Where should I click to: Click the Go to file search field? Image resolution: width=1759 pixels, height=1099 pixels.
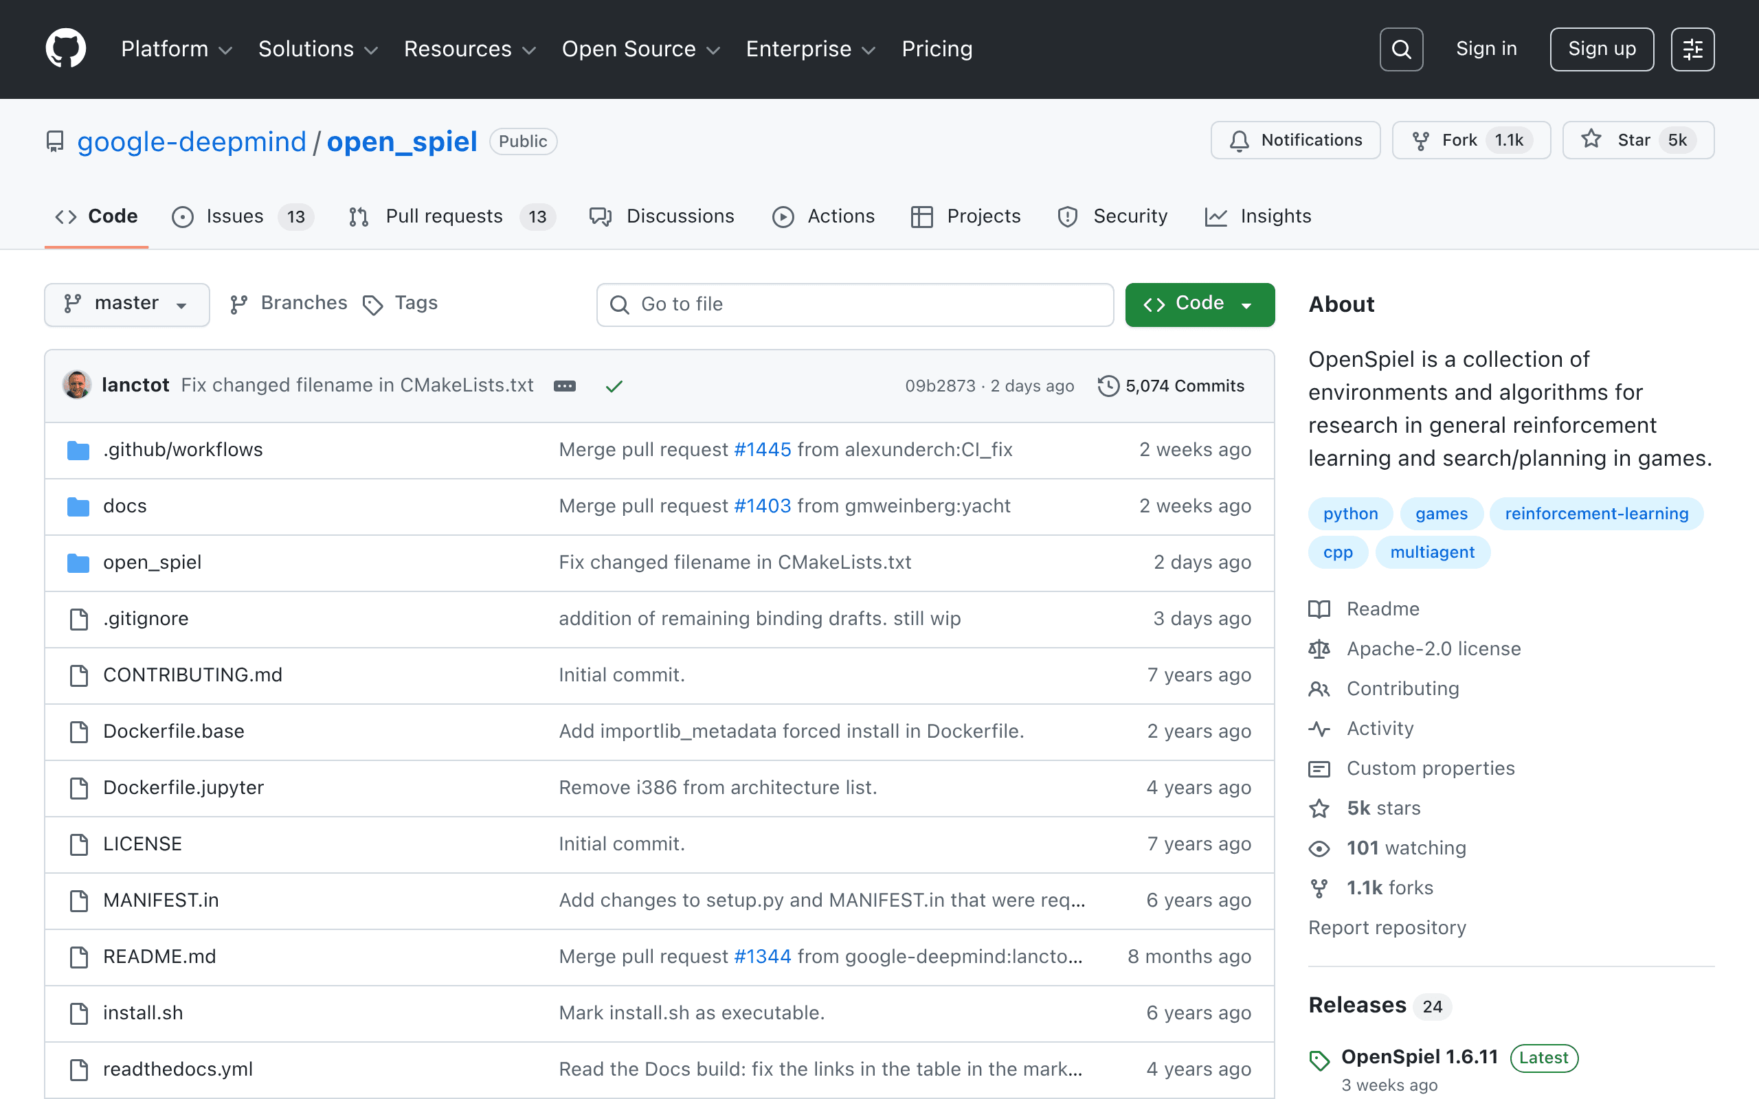pos(855,304)
